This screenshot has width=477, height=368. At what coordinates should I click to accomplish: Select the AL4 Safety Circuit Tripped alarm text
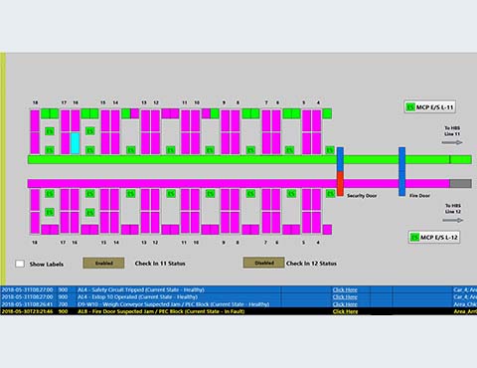coord(141,289)
